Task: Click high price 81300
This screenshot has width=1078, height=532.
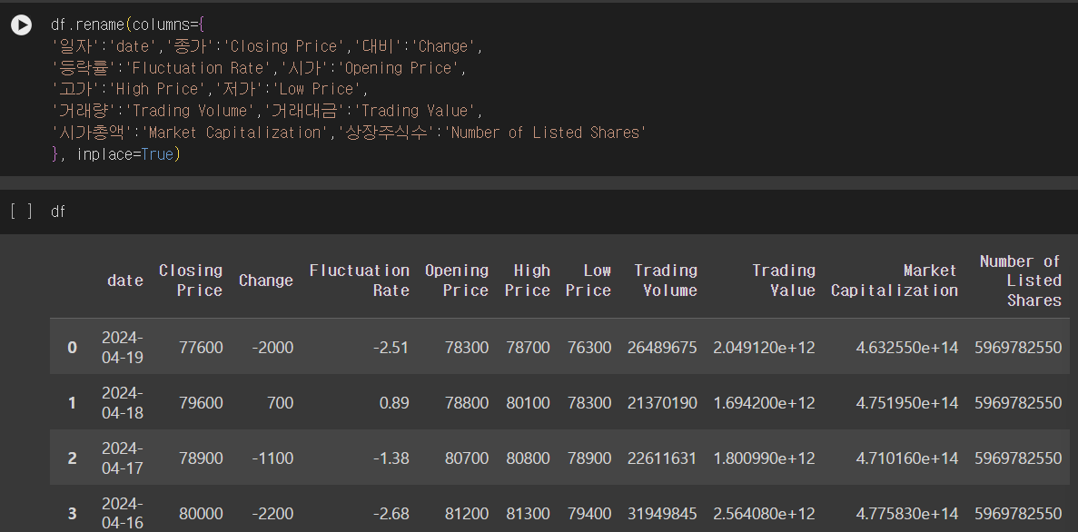Action: coord(528,514)
